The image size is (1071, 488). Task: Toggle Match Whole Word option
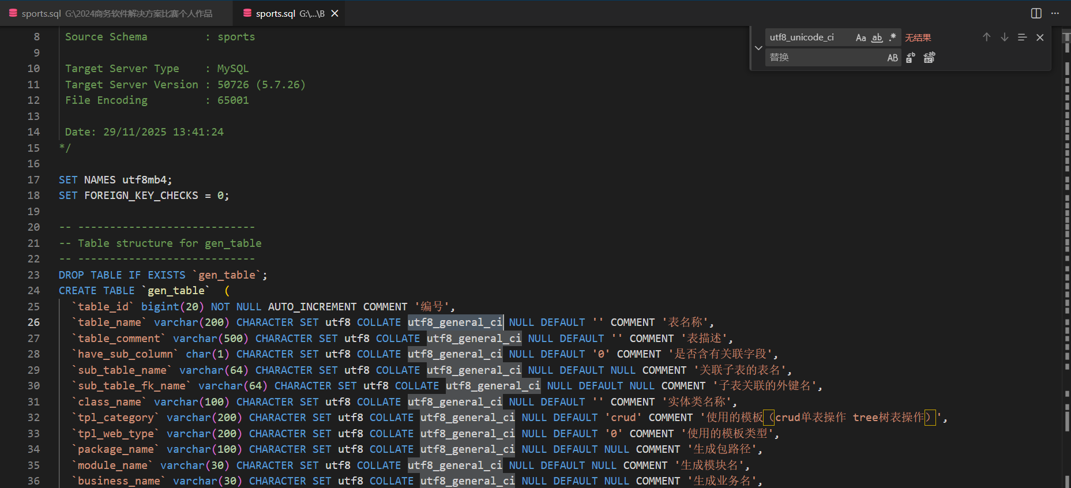(x=877, y=37)
